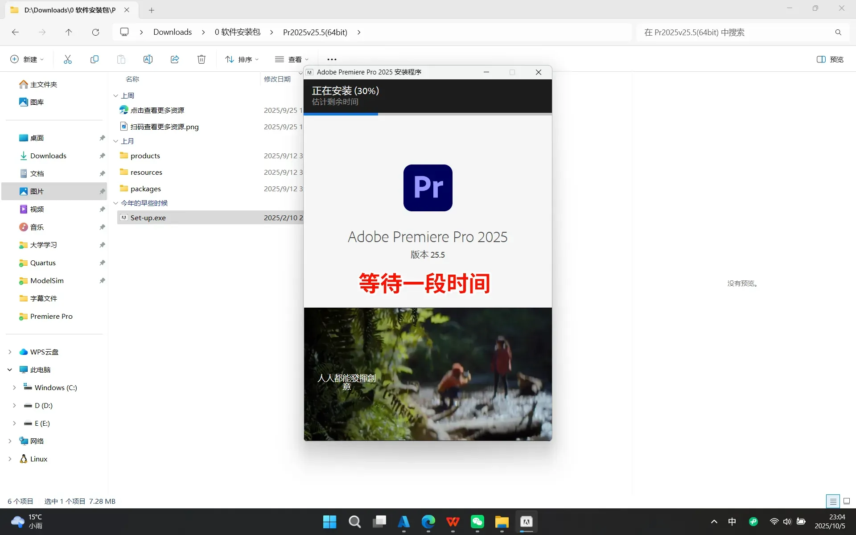Collapse the 上月 file group

point(116,141)
